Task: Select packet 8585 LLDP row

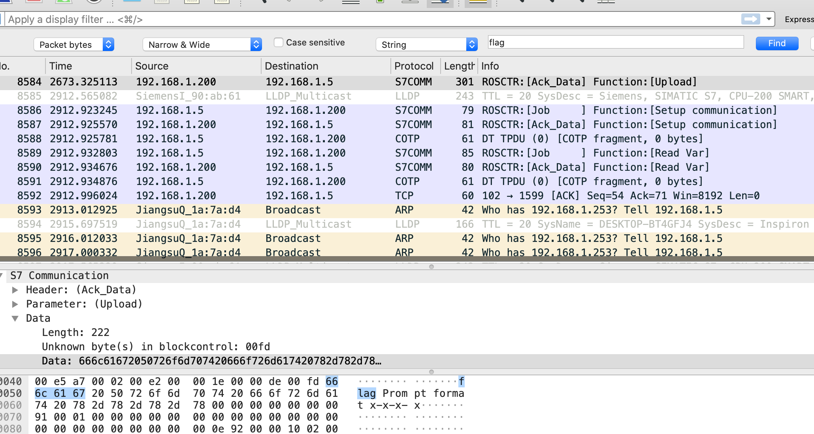Action: (407, 96)
